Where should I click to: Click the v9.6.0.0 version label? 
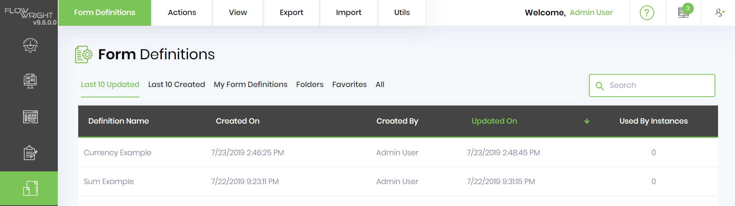[x=45, y=22]
